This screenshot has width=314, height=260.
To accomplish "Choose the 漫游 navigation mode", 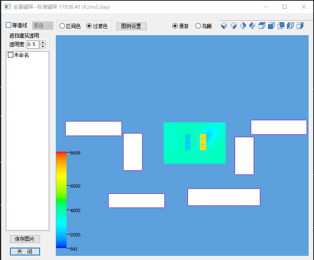I will point(175,26).
